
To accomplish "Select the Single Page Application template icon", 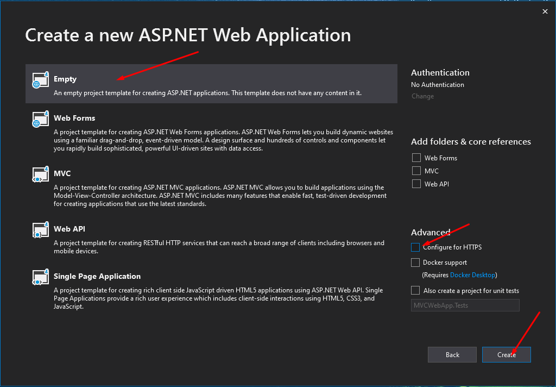I will (40, 277).
